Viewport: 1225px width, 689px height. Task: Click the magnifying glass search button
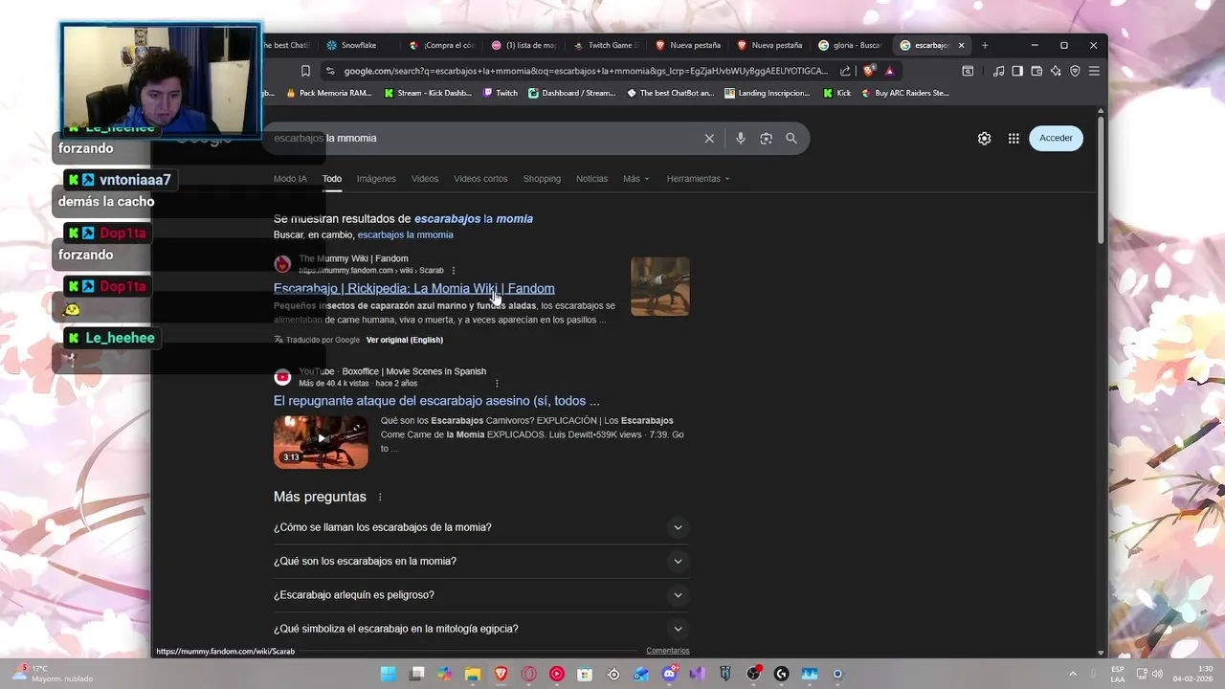(791, 138)
